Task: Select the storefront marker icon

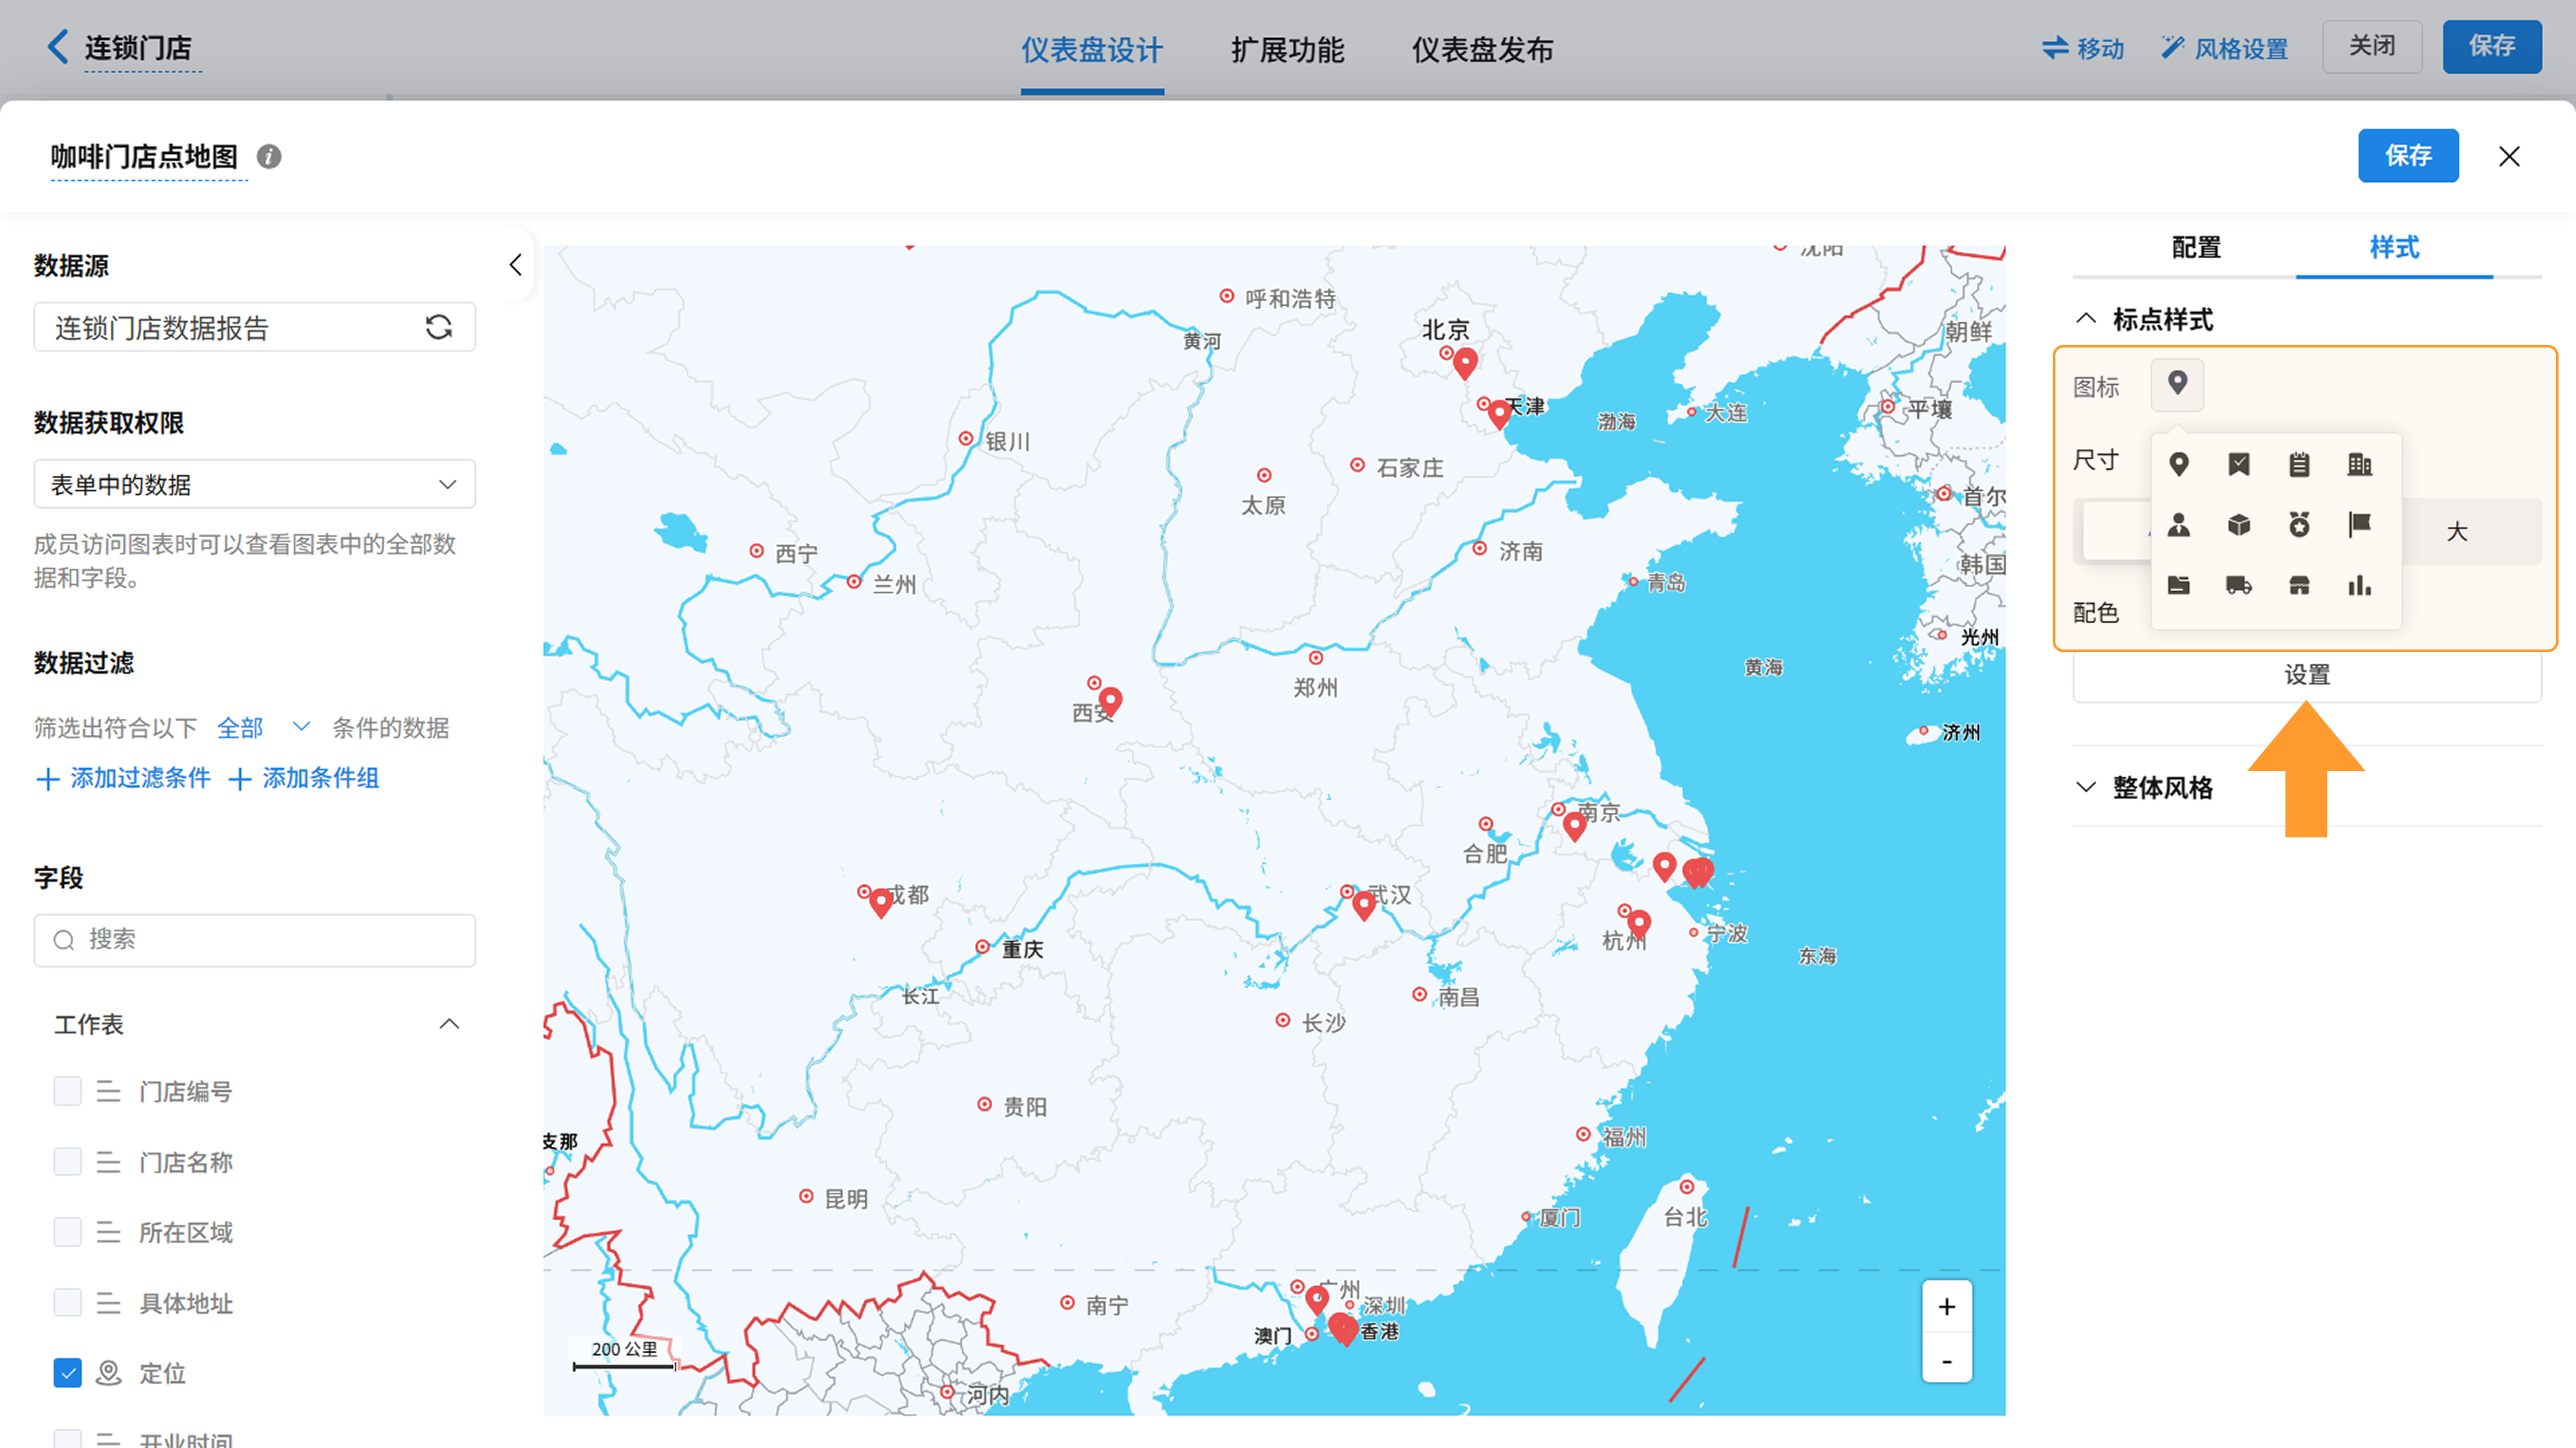Action: [x=2299, y=586]
